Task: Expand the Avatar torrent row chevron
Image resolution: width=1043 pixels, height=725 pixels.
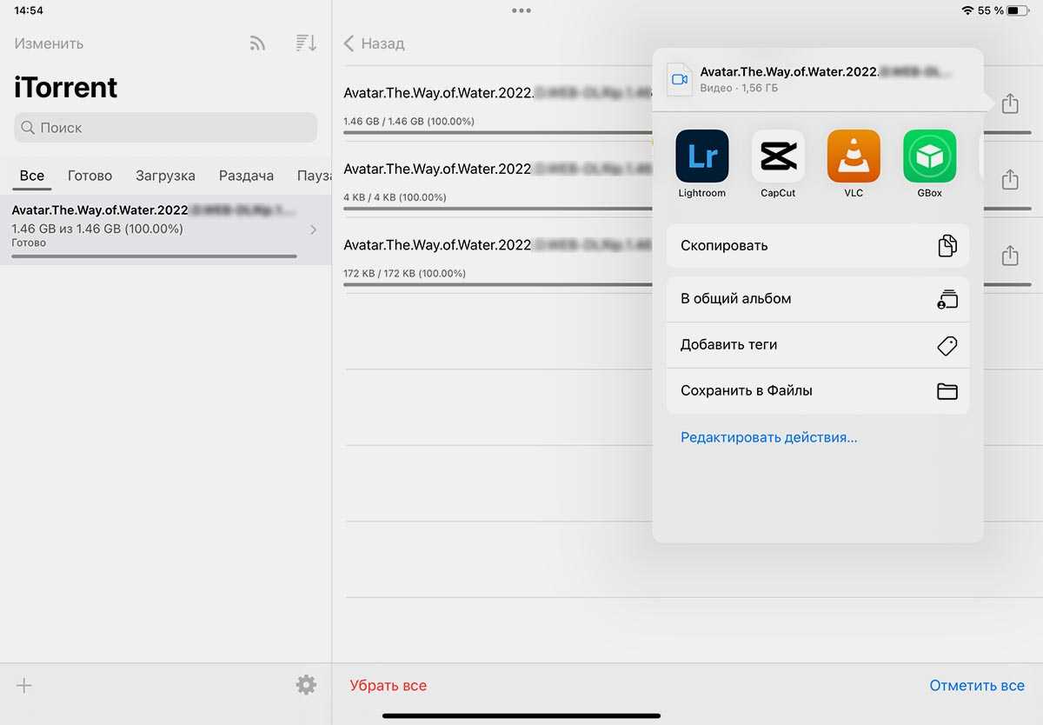Action: click(x=313, y=229)
